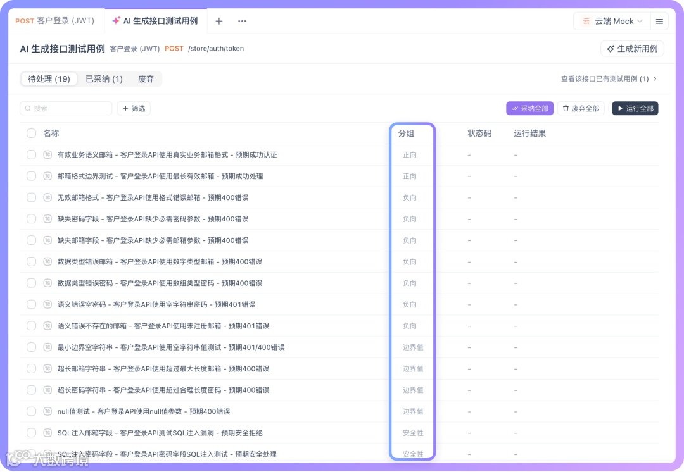Open SQL注入邮箱字段 test case name
Viewport: 684px width, 472px height.
160,433
